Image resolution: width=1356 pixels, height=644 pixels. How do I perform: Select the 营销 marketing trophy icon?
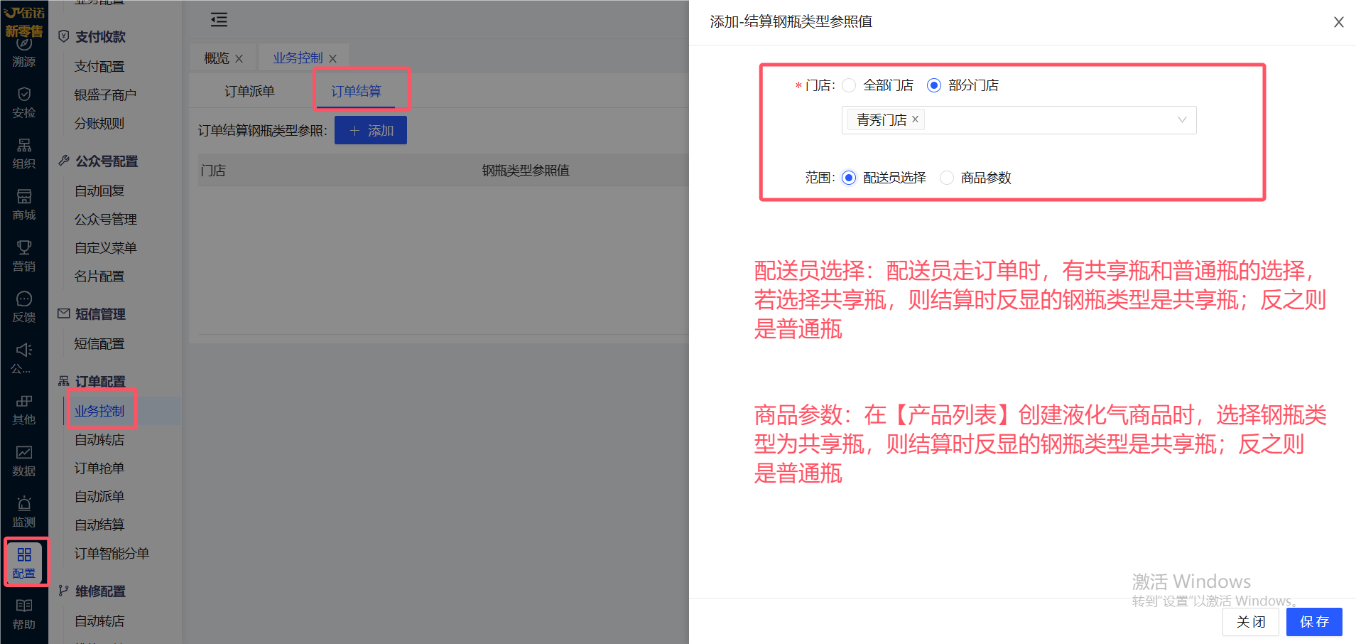click(23, 256)
